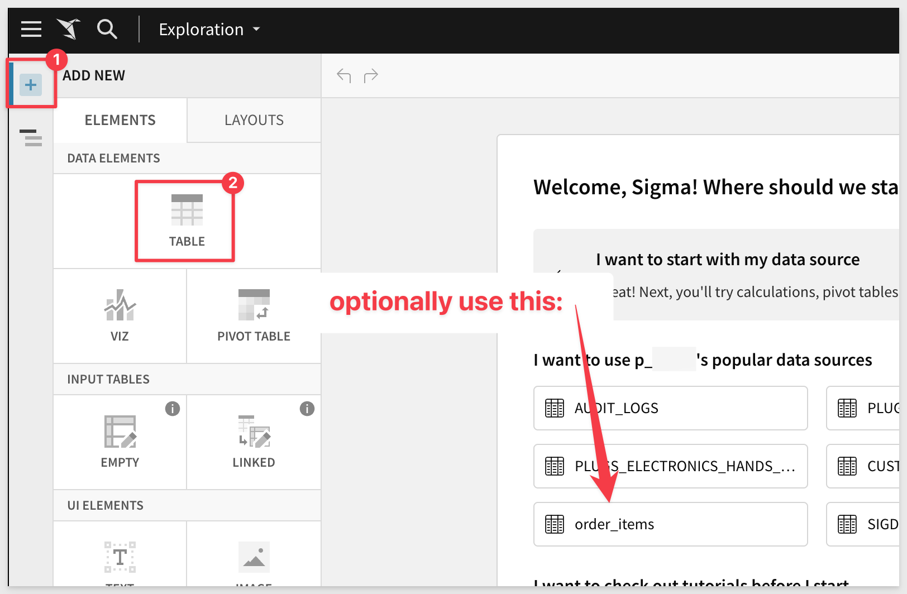Select the data source starting with PLUG at right
This screenshot has height=594, width=907.
pos(863,408)
